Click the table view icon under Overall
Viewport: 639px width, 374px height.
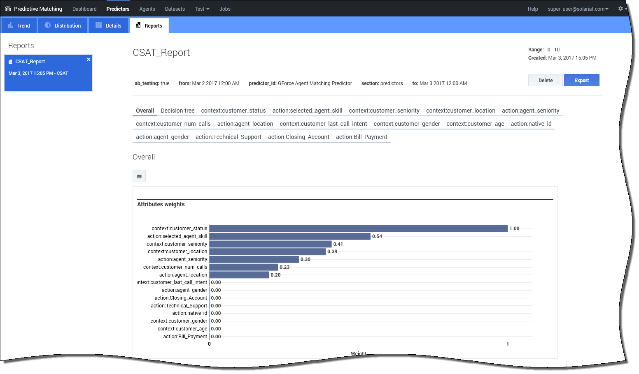coord(139,176)
